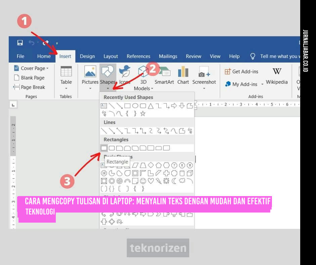Open the View tab
The image size is (316, 265).
(x=215, y=56)
